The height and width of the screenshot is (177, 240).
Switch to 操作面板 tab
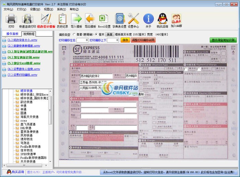[x=12, y=34]
